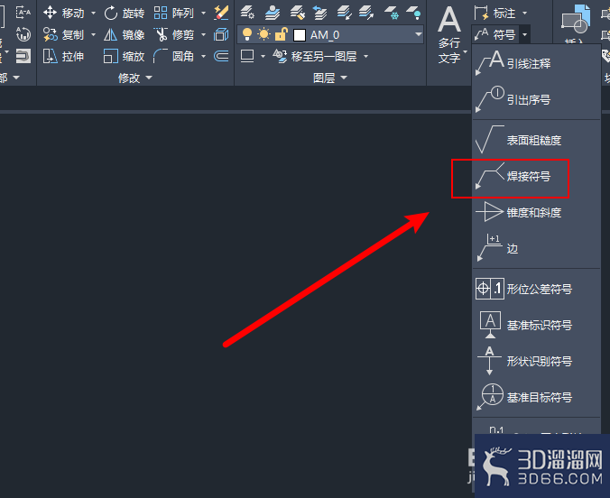The image size is (610, 498).
Task: Open dropdown arrow under 多行文字
Action: [x=465, y=51]
